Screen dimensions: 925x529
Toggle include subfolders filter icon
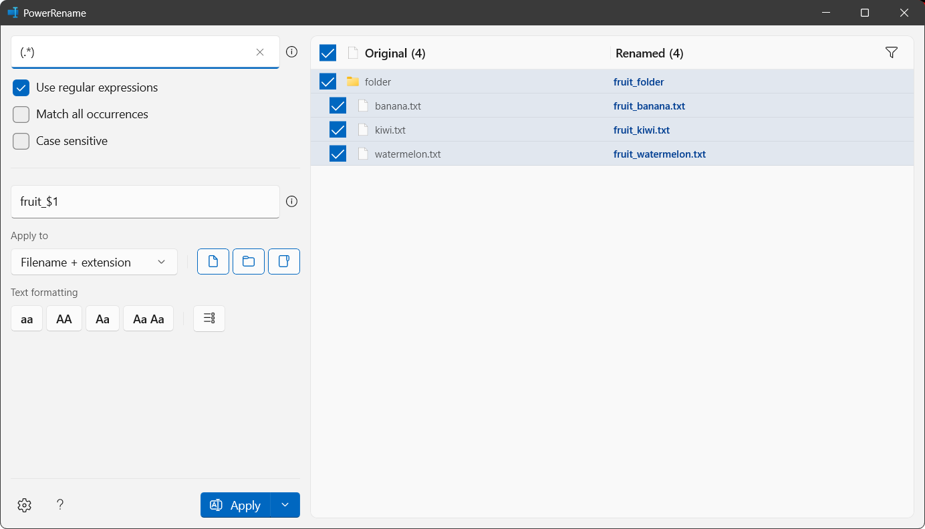pos(283,261)
